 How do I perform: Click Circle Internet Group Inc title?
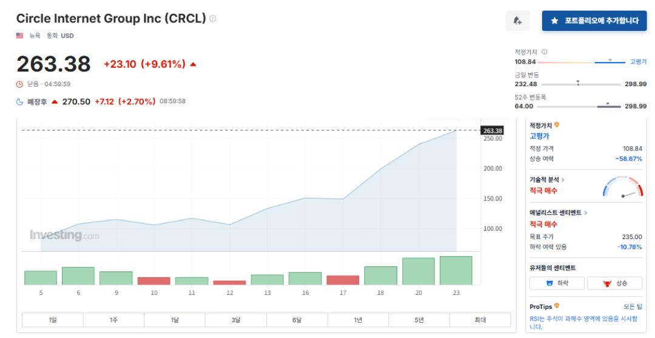tap(111, 18)
